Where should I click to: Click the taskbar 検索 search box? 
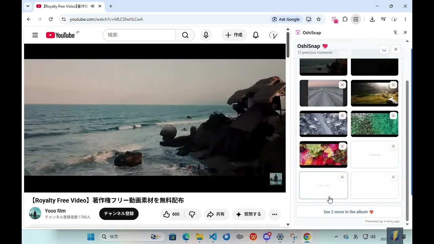(132, 237)
